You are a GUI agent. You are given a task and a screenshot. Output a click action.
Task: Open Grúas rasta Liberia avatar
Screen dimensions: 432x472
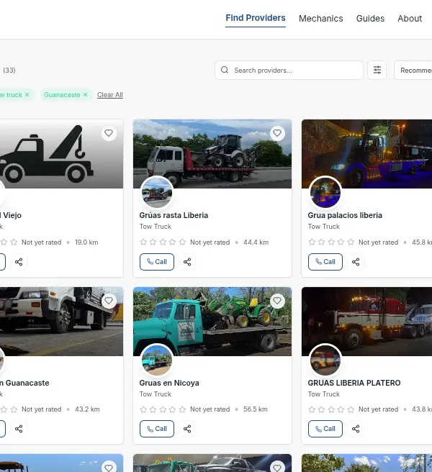coord(157,193)
